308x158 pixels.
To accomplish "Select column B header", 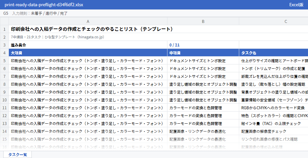I will [203, 21].
